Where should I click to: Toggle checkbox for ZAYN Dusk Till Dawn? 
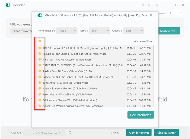click(40, 71)
